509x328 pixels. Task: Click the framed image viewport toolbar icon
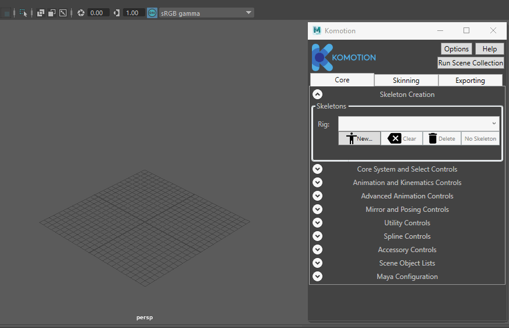[63, 13]
